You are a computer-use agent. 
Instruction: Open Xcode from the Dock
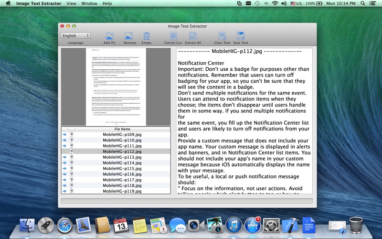click(290, 225)
